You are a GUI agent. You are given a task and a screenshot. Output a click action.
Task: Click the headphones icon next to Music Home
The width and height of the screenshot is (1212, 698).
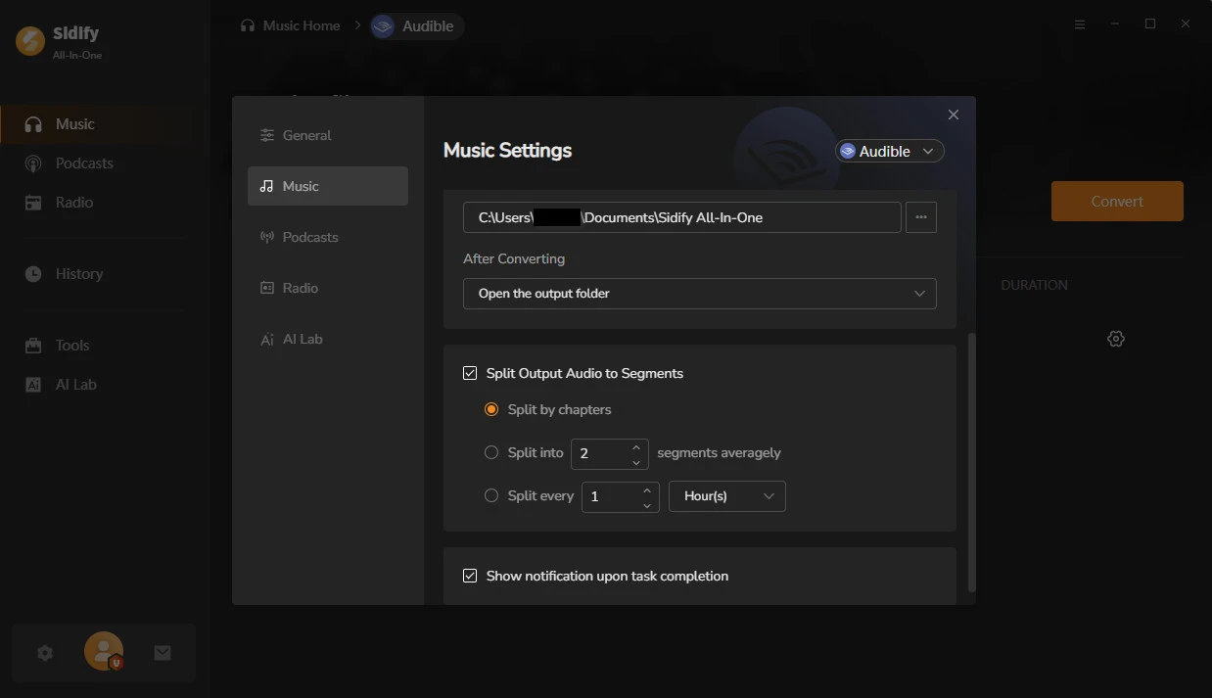248,25
